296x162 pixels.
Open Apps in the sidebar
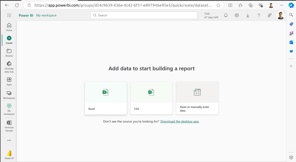tap(9, 81)
